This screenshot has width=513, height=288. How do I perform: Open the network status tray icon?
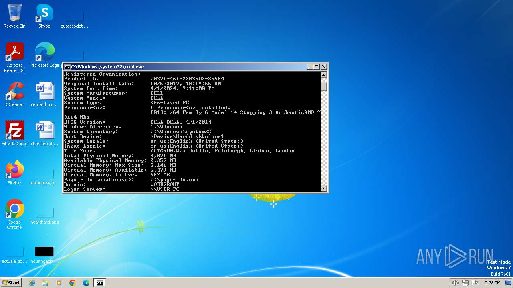click(x=465, y=283)
